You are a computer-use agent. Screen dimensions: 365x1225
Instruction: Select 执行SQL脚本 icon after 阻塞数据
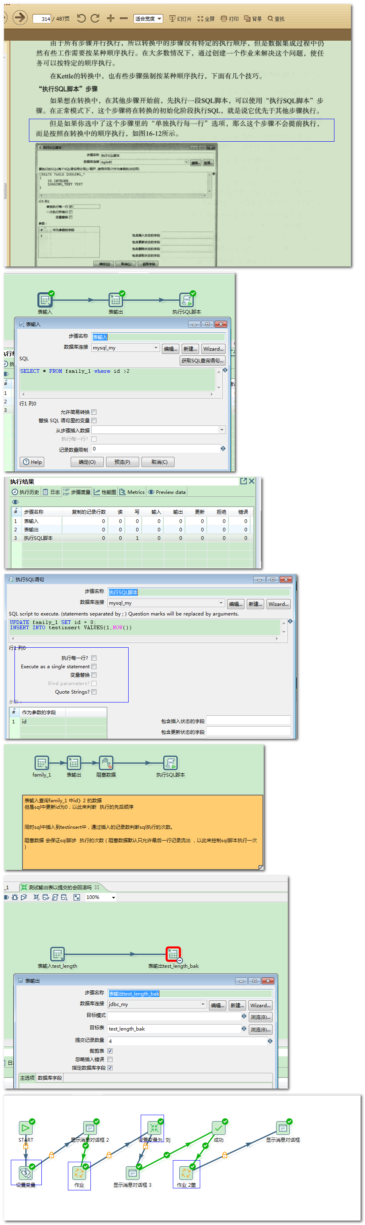170,763
